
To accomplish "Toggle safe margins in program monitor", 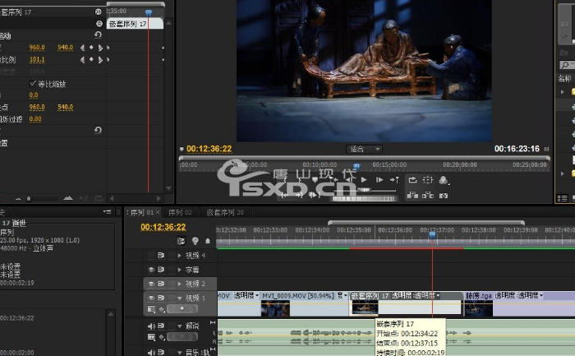I will point(428,180).
